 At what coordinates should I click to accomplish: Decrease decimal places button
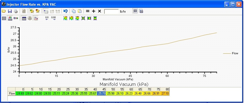point(47,18)
